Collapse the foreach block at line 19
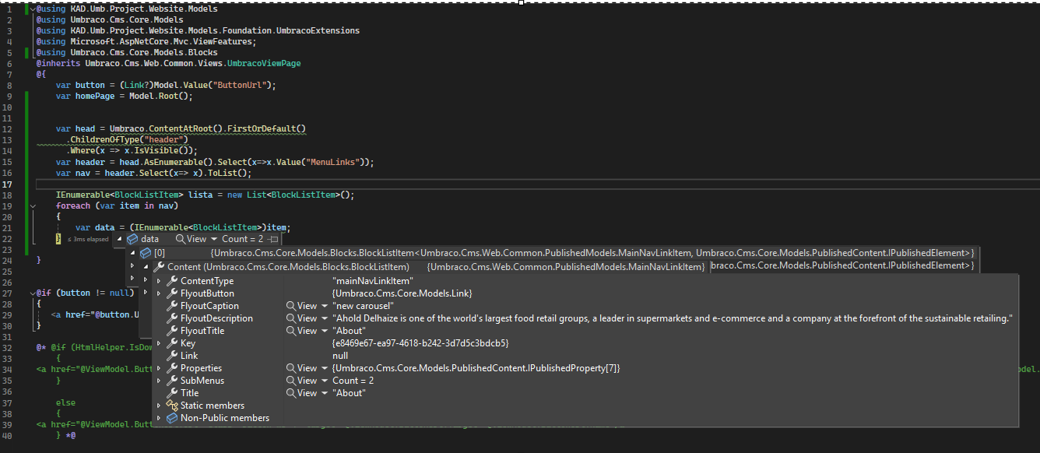The image size is (1040, 453). [32, 206]
